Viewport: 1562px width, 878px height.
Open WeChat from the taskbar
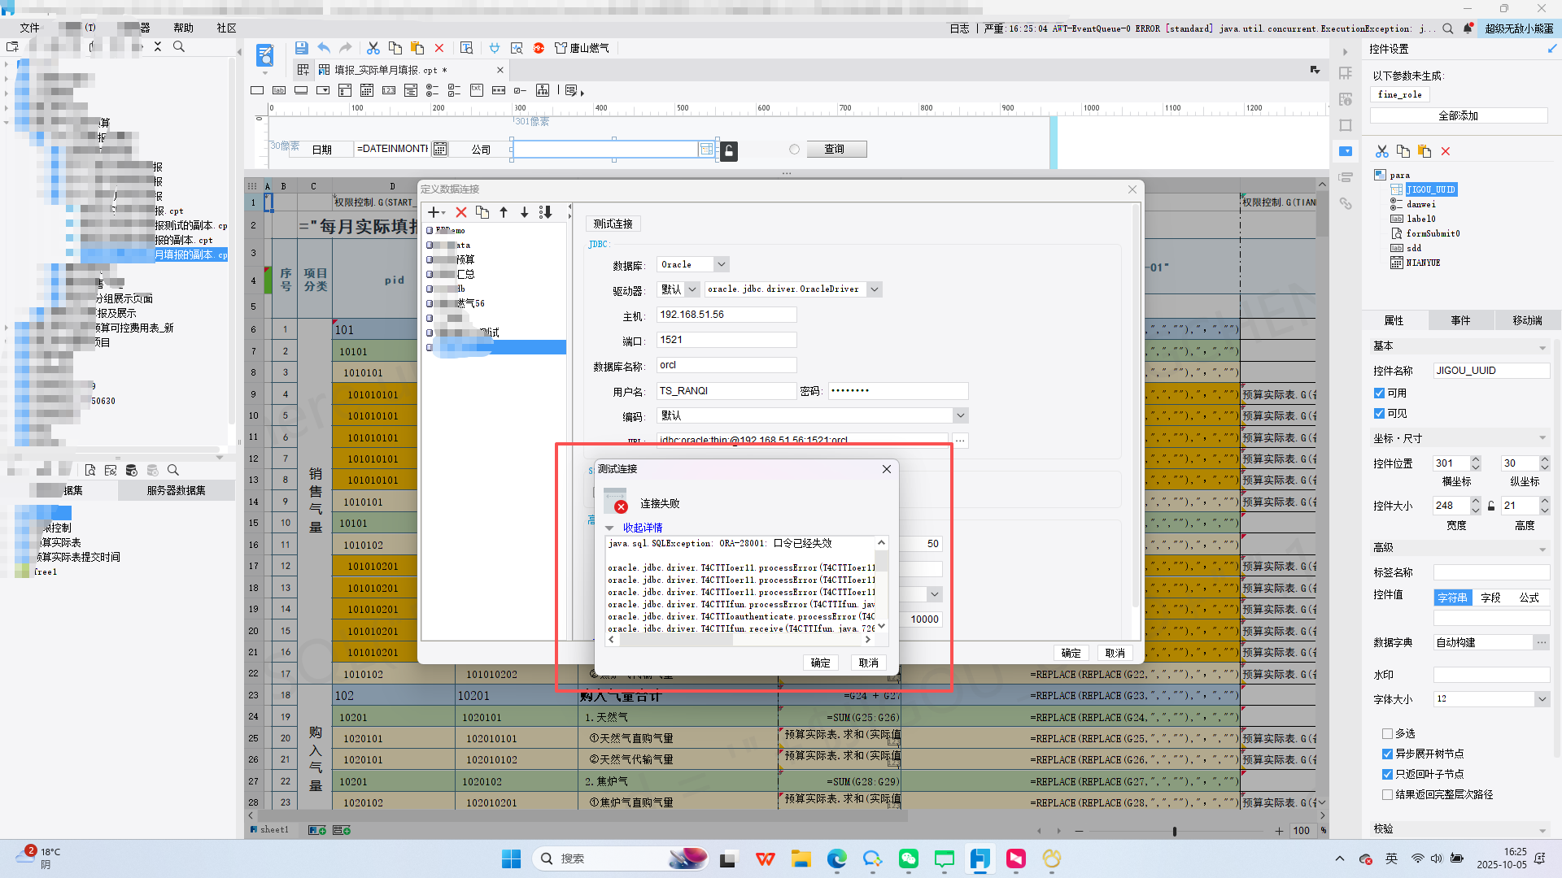tap(909, 858)
